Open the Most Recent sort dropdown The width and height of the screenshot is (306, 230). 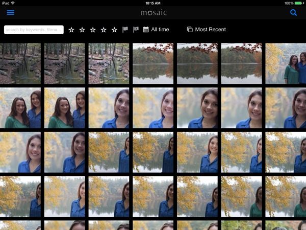click(210, 30)
